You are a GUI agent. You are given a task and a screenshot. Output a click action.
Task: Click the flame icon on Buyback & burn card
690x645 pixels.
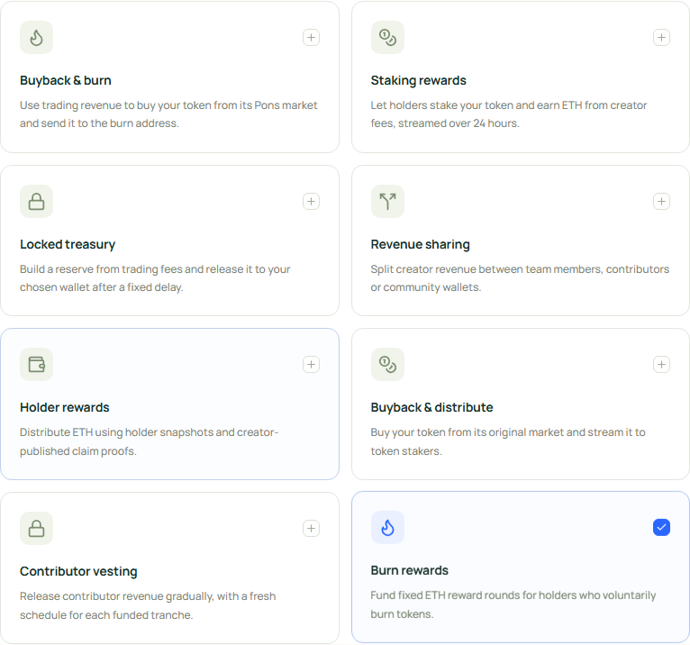tap(37, 38)
